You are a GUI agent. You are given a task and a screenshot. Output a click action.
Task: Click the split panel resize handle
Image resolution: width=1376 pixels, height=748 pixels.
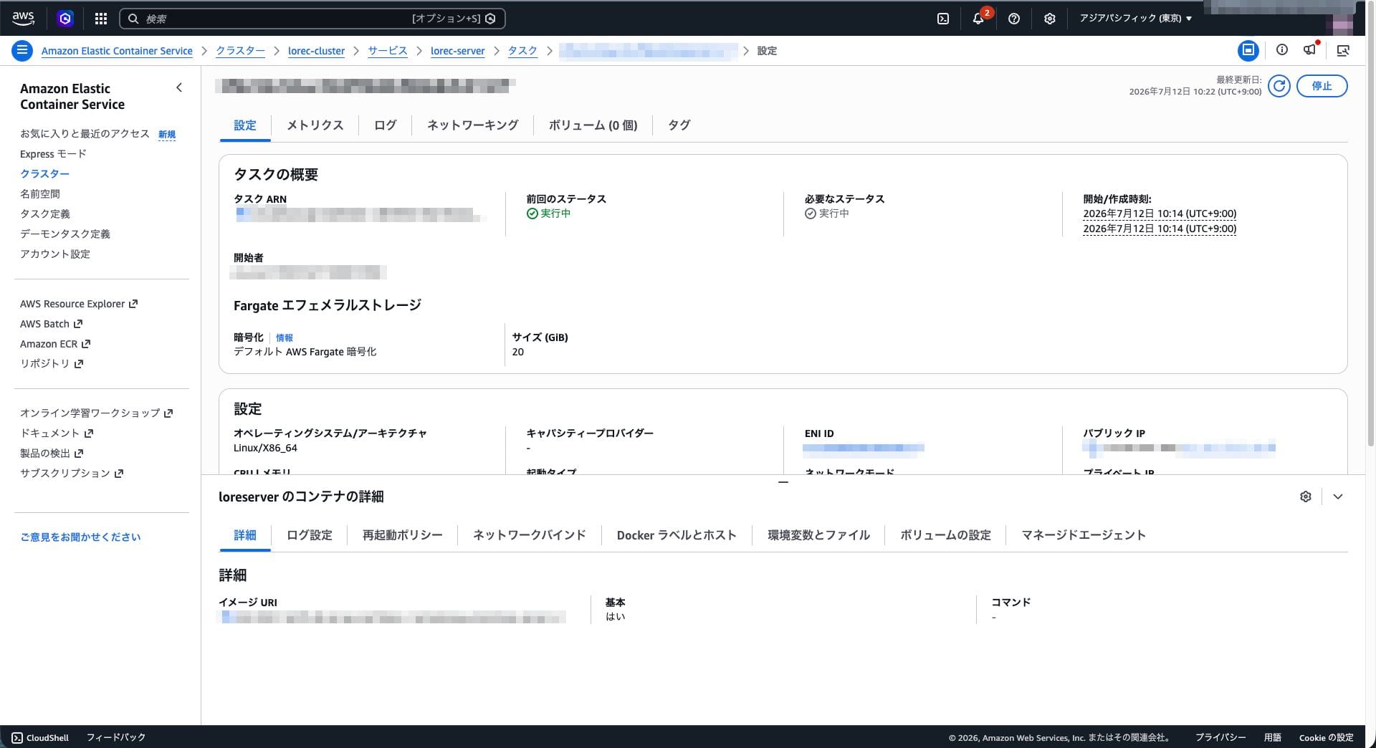tap(783, 482)
